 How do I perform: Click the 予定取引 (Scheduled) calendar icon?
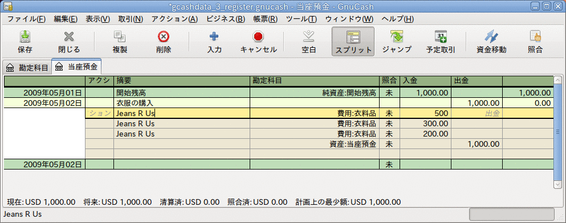point(441,37)
